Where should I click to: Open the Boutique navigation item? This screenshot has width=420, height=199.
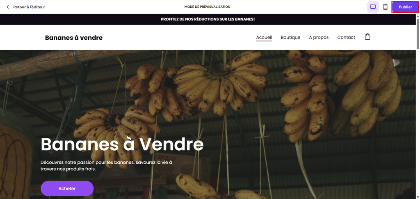point(290,37)
